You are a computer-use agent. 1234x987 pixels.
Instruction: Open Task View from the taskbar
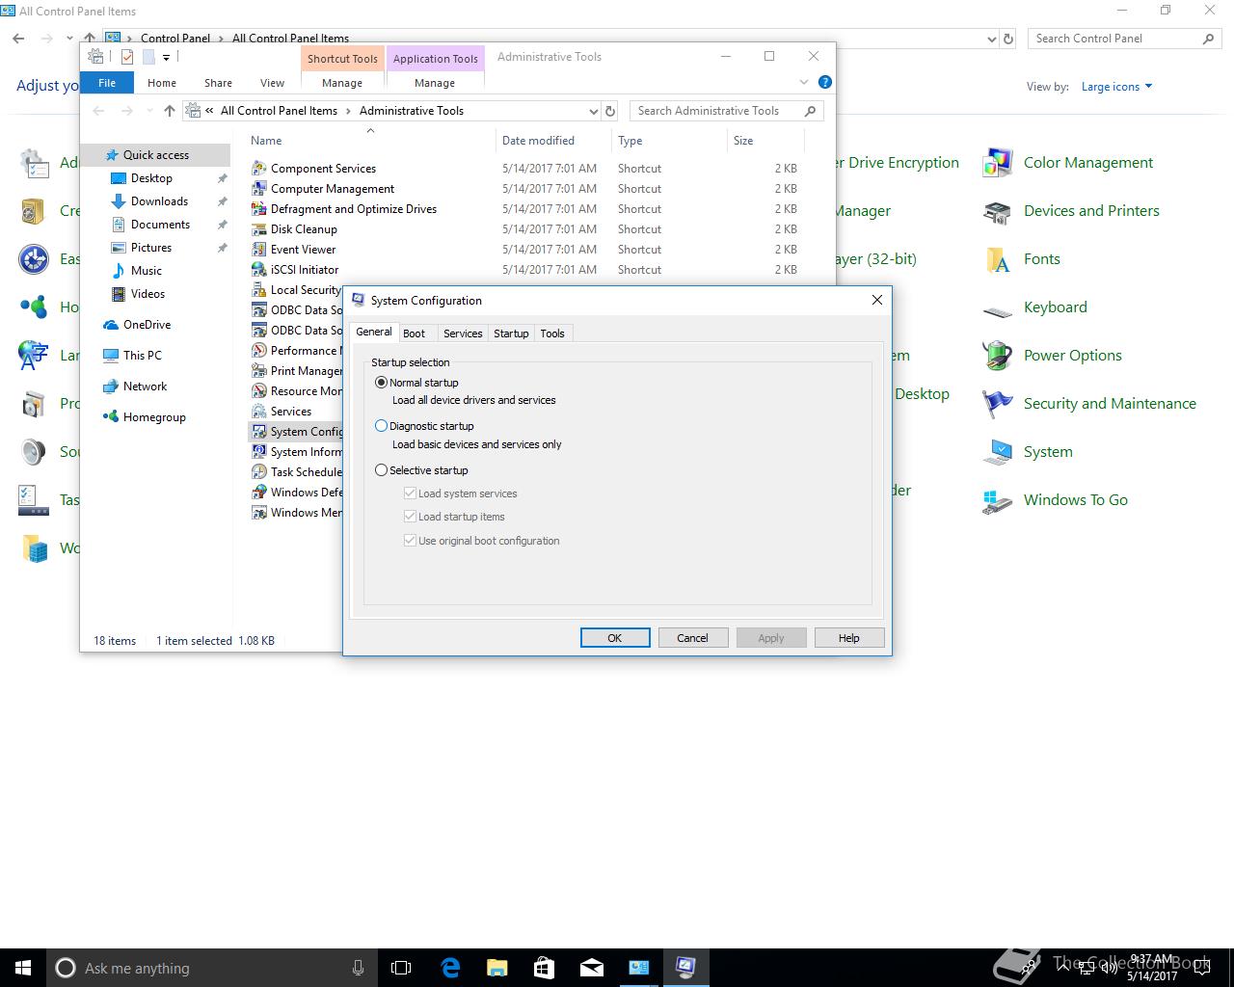[401, 968]
